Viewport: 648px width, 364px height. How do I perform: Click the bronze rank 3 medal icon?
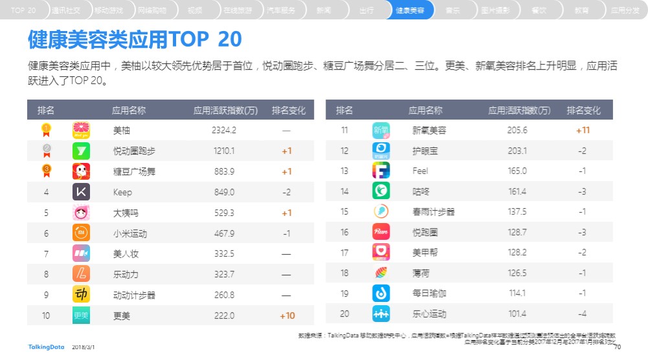point(47,171)
